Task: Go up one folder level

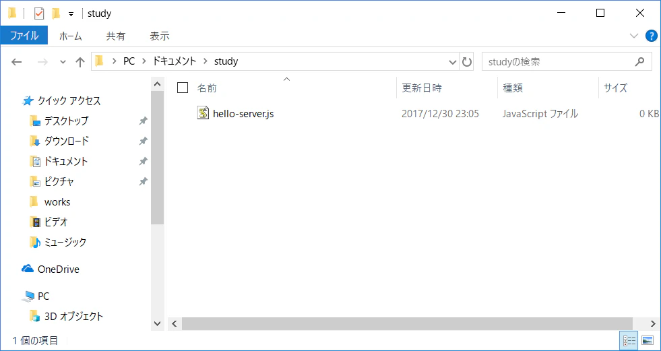Action: [80, 62]
